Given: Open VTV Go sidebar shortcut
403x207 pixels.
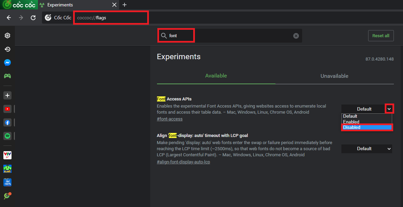Looking at the screenshot, I should pos(7,155).
